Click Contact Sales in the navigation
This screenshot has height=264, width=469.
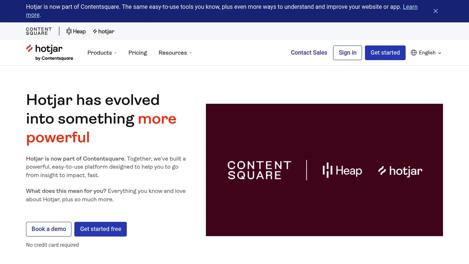pyautogui.click(x=309, y=52)
